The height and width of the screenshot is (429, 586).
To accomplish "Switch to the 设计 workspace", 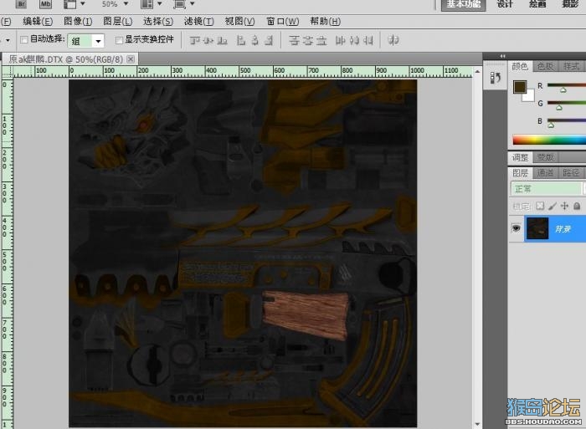I will [505, 4].
